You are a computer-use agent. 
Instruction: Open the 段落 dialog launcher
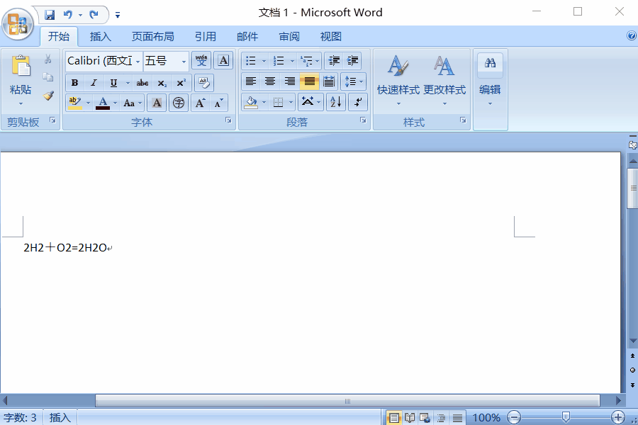point(363,120)
